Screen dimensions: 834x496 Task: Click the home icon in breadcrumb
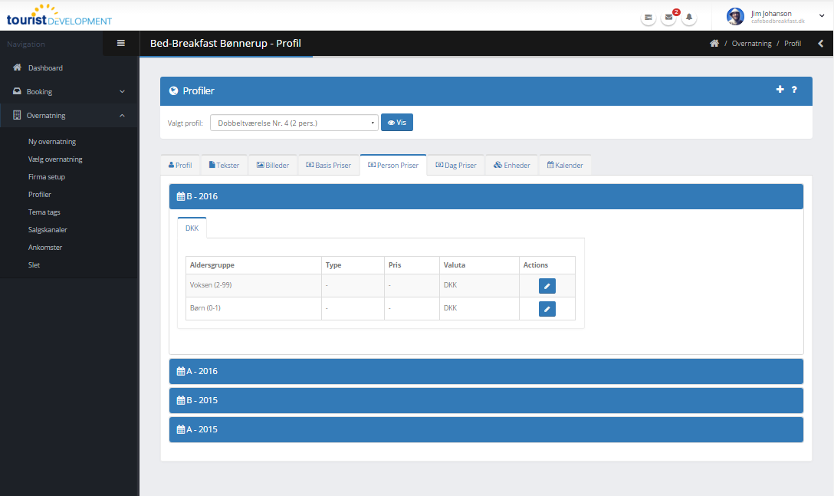pos(714,44)
